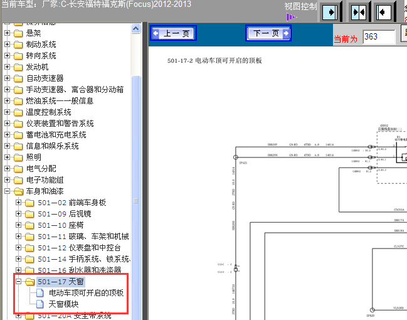Expand the 照明 node
Screen dimensions: 407x320
[x=8, y=157]
